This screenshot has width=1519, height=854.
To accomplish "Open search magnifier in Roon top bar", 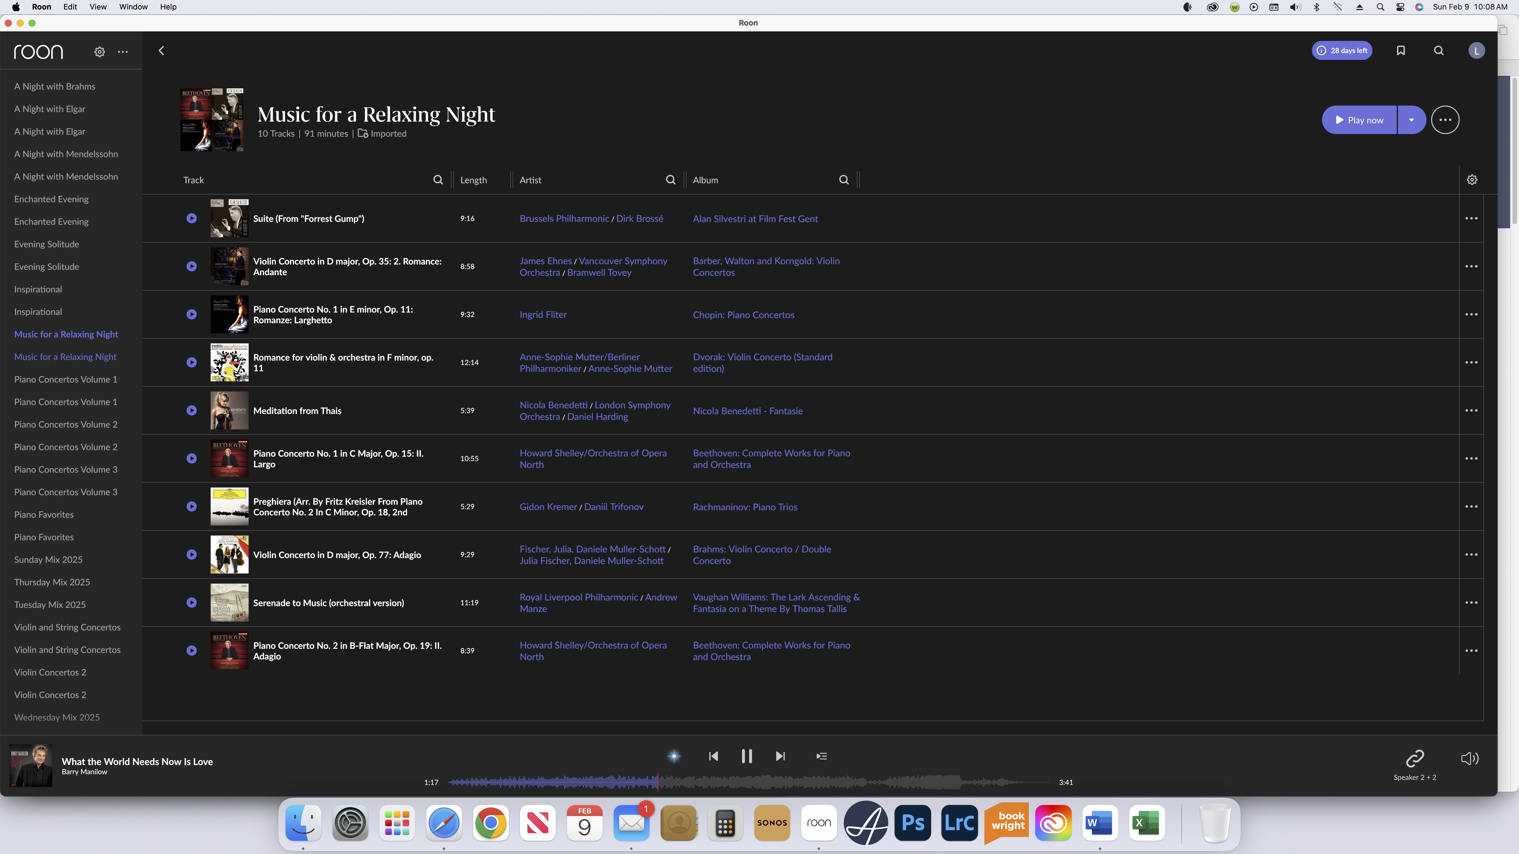I will coord(1439,51).
